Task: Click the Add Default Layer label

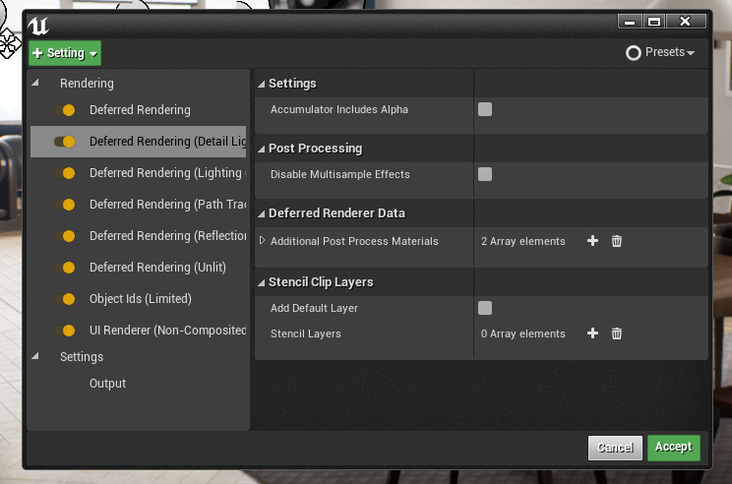Action: pyautogui.click(x=314, y=308)
